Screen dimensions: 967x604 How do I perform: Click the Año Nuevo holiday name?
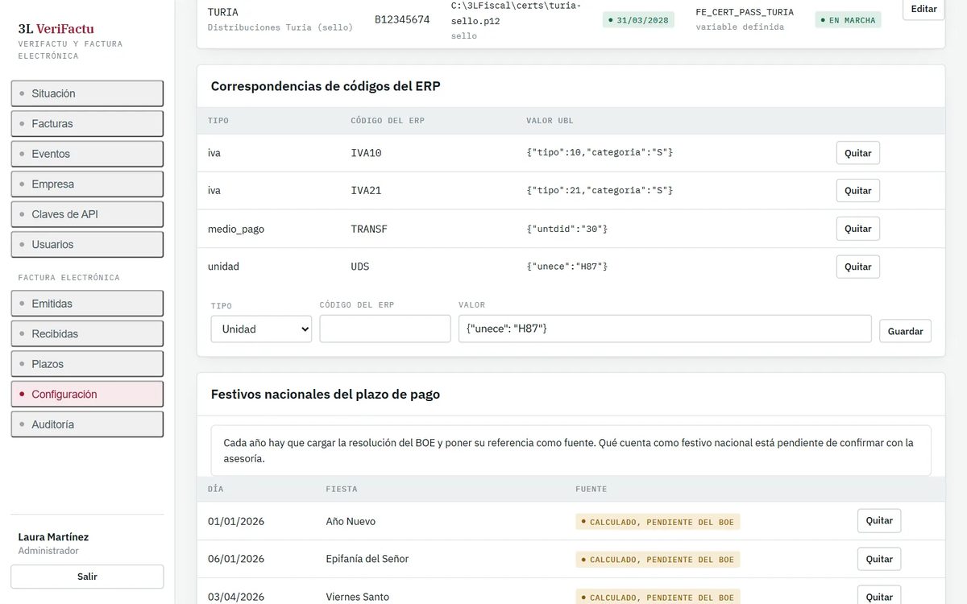pyautogui.click(x=351, y=521)
